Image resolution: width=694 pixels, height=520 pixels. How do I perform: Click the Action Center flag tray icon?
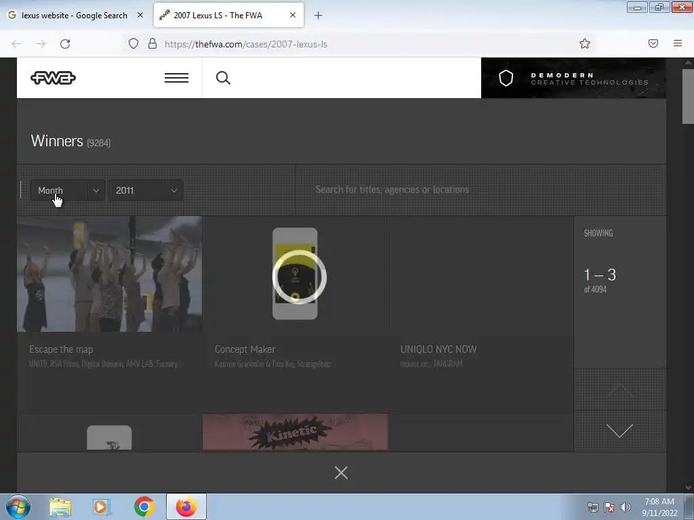pos(609,507)
